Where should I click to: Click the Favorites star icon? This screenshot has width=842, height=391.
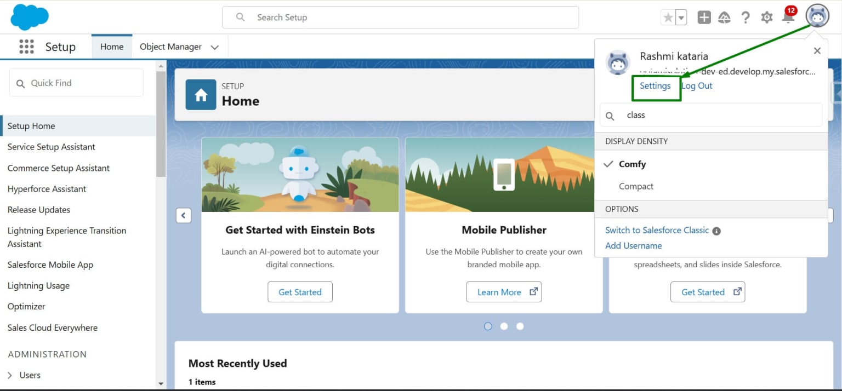tap(668, 18)
